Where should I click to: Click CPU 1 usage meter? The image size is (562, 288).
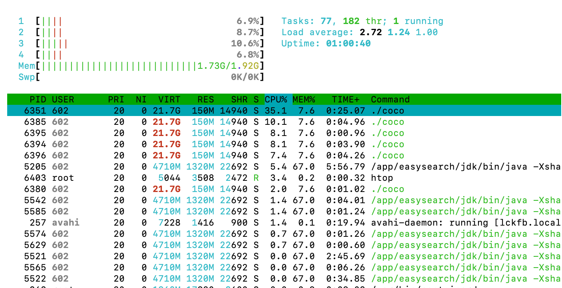[141, 21]
